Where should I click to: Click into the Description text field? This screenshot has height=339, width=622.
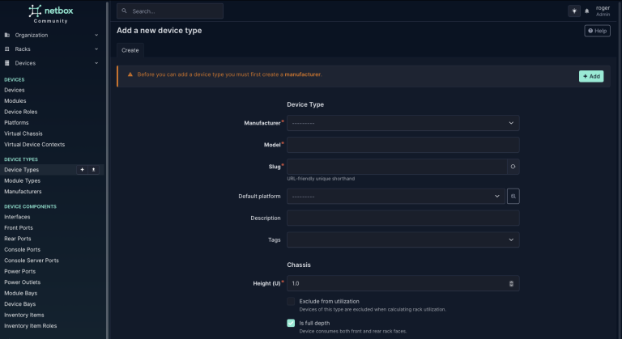pos(403,218)
